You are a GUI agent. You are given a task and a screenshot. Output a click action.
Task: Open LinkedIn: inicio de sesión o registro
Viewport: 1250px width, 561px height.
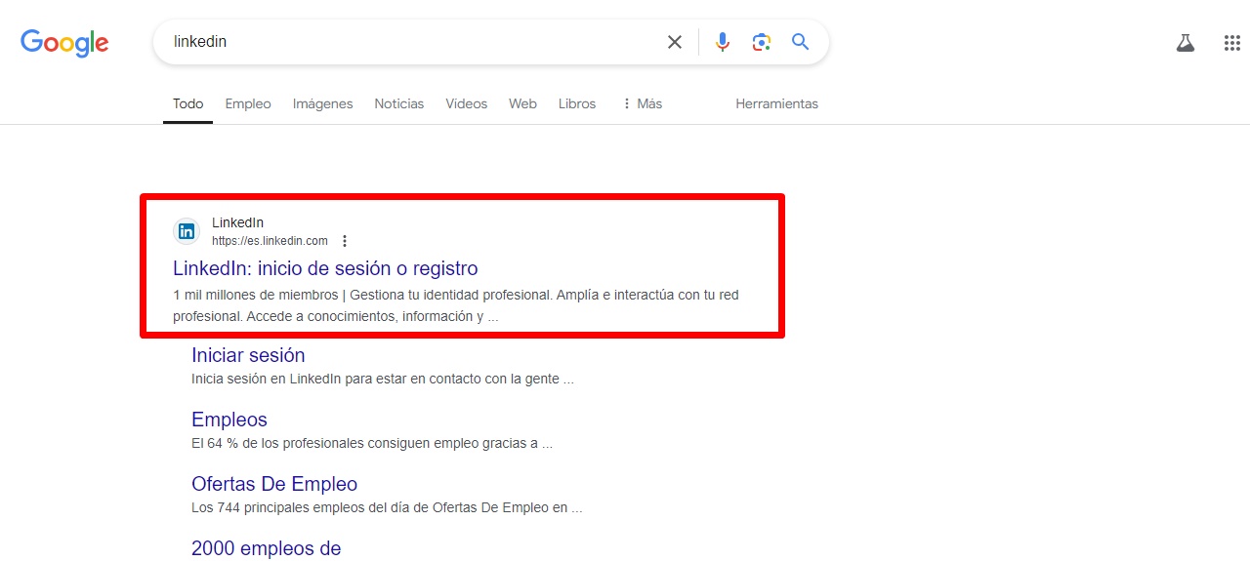[x=325, y=267]
